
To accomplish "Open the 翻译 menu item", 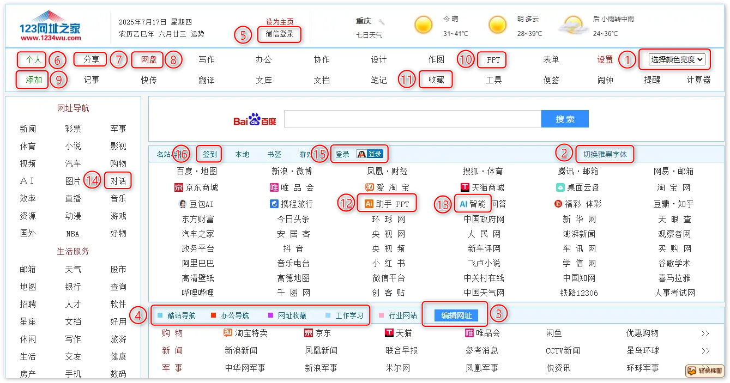I will click(207, 80).
